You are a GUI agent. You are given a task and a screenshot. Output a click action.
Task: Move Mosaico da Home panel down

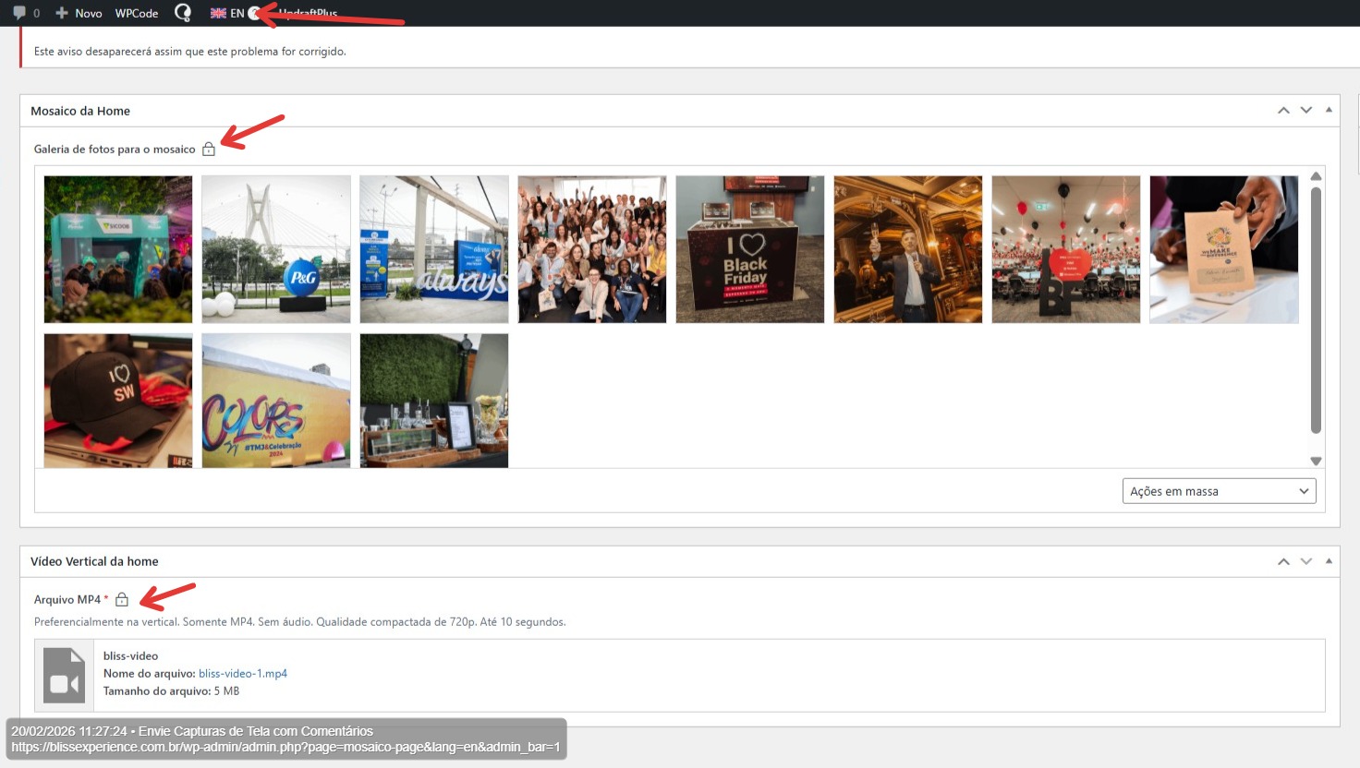1306,111
